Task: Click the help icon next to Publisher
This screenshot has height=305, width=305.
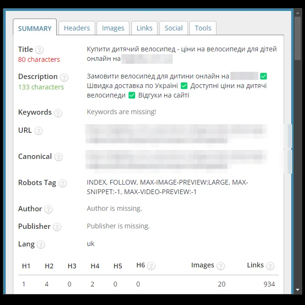Action: coord(57,227)
